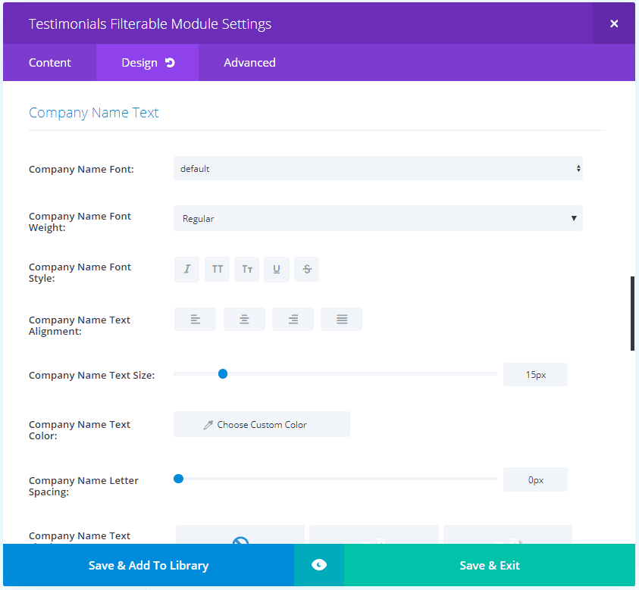Screen dimensions: 639x590
Task: Open the Company Name Font dropdown
Action: pyautogui.click(x=377, y=169)
